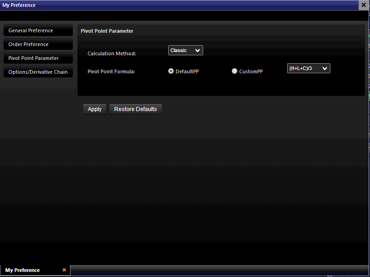Open the Order Preference section

pyautogui.click(x=38, y=44)
